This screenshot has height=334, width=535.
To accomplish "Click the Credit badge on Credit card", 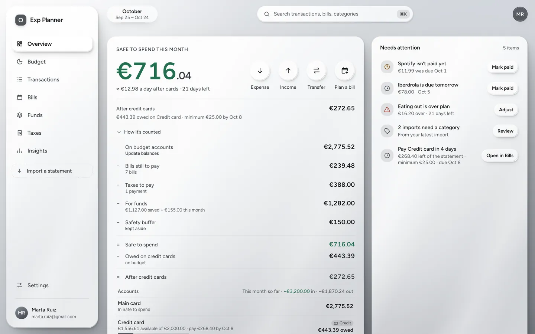I will [342, 323].
